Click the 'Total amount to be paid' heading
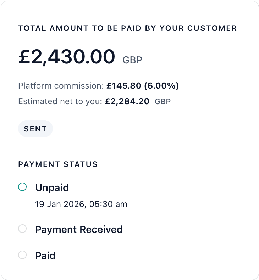Screen dimensions: 259x280 tap(127, 28)
